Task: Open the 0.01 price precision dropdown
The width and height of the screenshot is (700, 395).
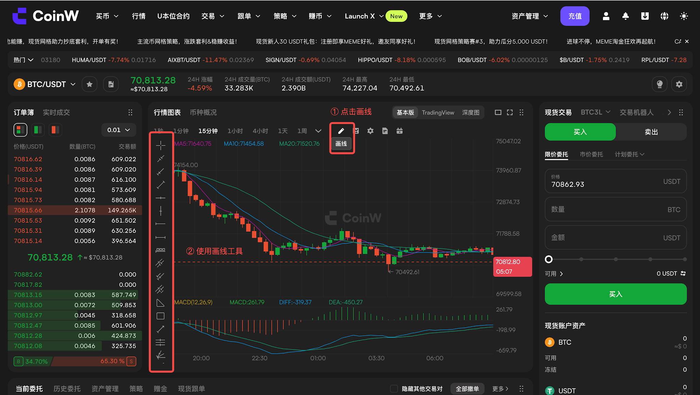Action: [x=119, y=130]
